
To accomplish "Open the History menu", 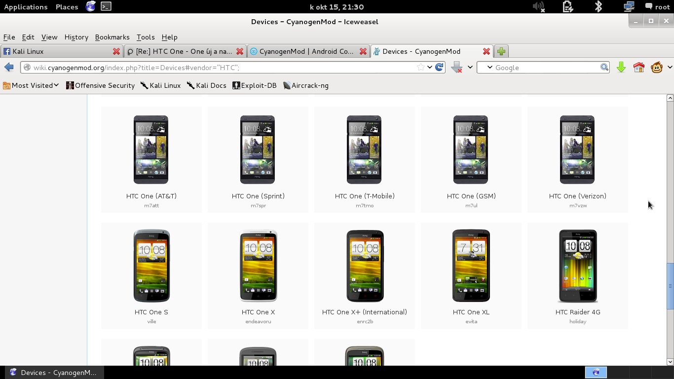I will (76, 37).
